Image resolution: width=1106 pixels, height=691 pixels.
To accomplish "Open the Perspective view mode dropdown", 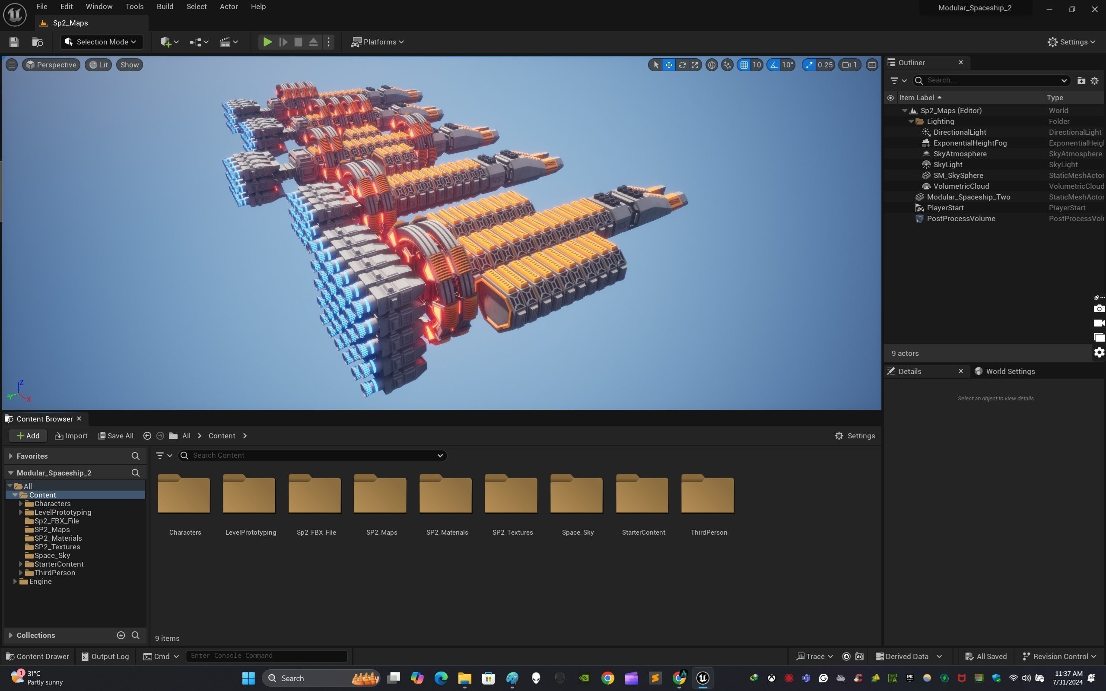I will pyautogui.click(x=51, y=65).
